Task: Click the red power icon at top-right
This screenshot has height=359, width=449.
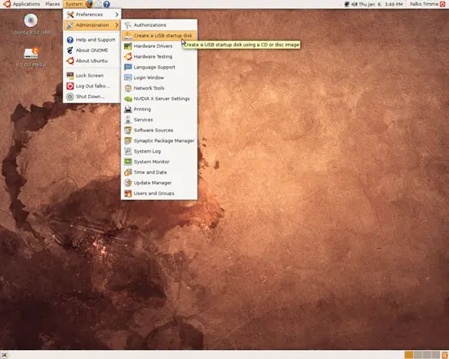Action: click(x=442, y=4)
